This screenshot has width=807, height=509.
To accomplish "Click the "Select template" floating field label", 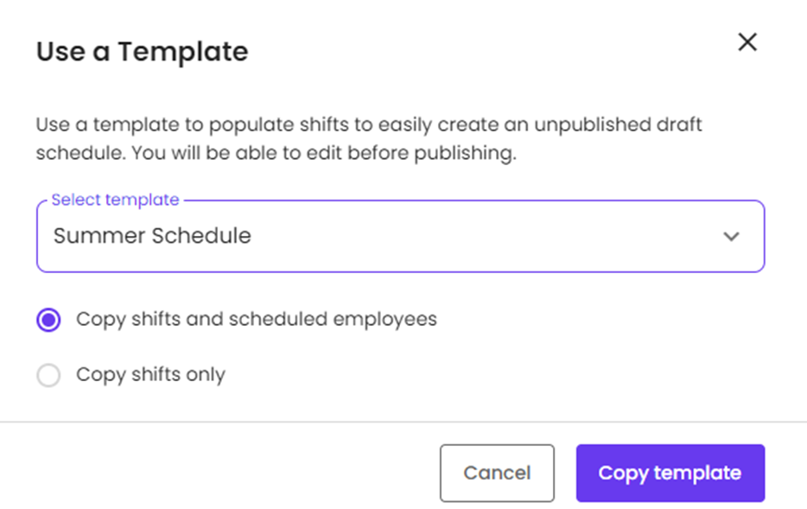I will [x=115, y=200].
